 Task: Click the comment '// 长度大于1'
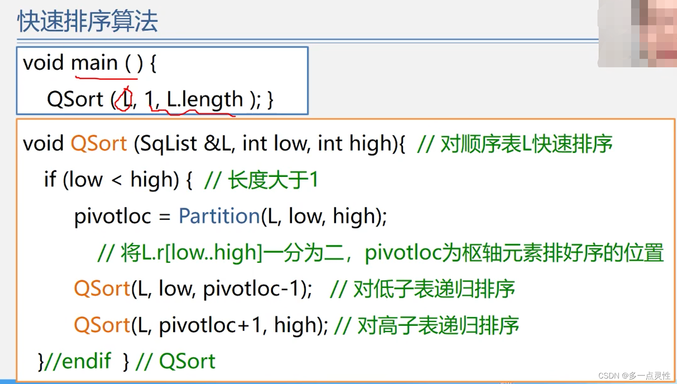point(261,180)
